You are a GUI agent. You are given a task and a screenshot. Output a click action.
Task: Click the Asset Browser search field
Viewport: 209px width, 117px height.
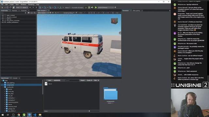(x=72, y=80)
